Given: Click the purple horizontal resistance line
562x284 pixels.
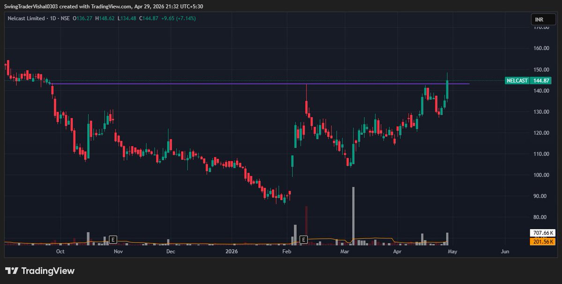Looking at the screenshot, I should 260,84.
